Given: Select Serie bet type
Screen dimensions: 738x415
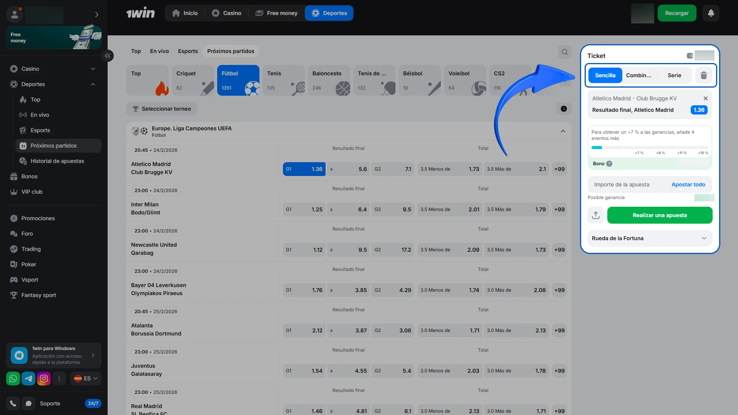Looking at the screenshot, I should tap(674, 75).
